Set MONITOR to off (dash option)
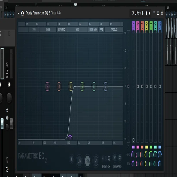Screen dimensions: 177x177 coord(103,158)
